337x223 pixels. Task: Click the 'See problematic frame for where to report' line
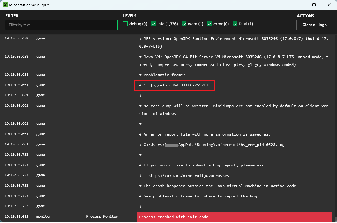point(199,196)
